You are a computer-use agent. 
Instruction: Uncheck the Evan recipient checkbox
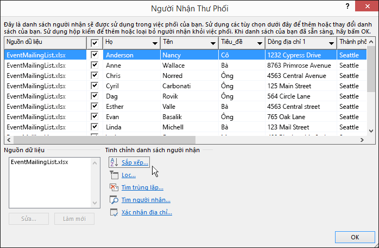point(94,116)
